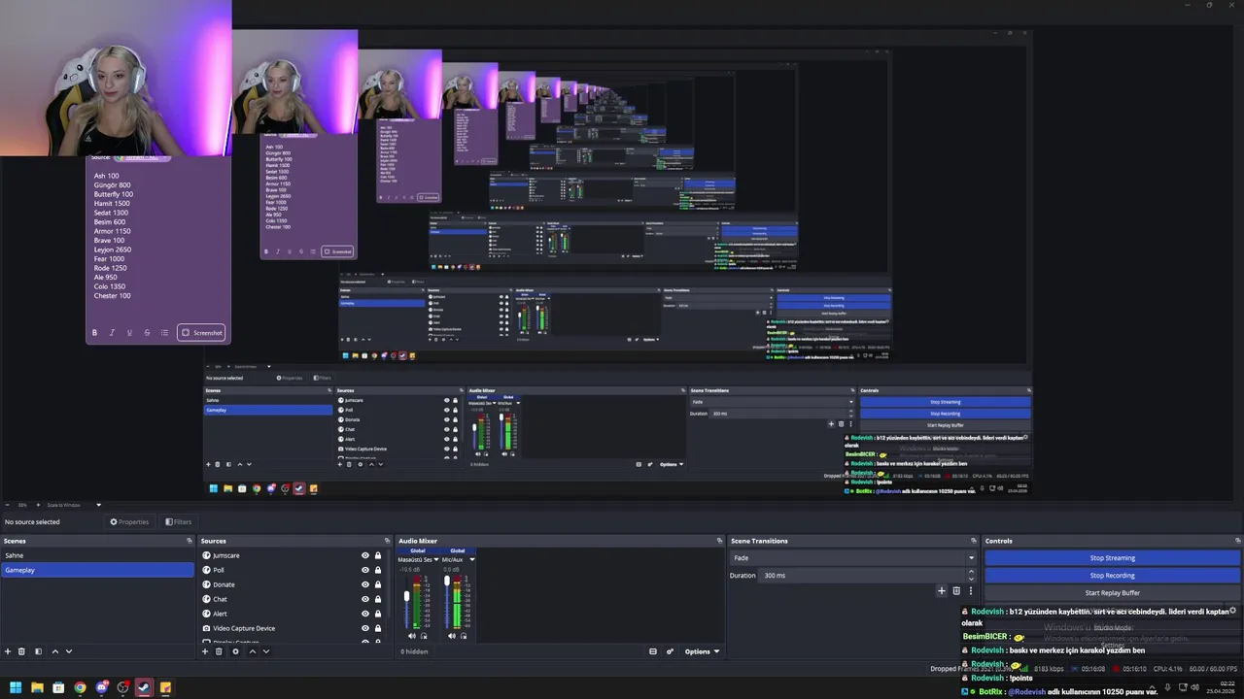1244x699 pixels.
Task: Open source properties gear in the Sources toolbar
Action: click(x=235, y=651)
